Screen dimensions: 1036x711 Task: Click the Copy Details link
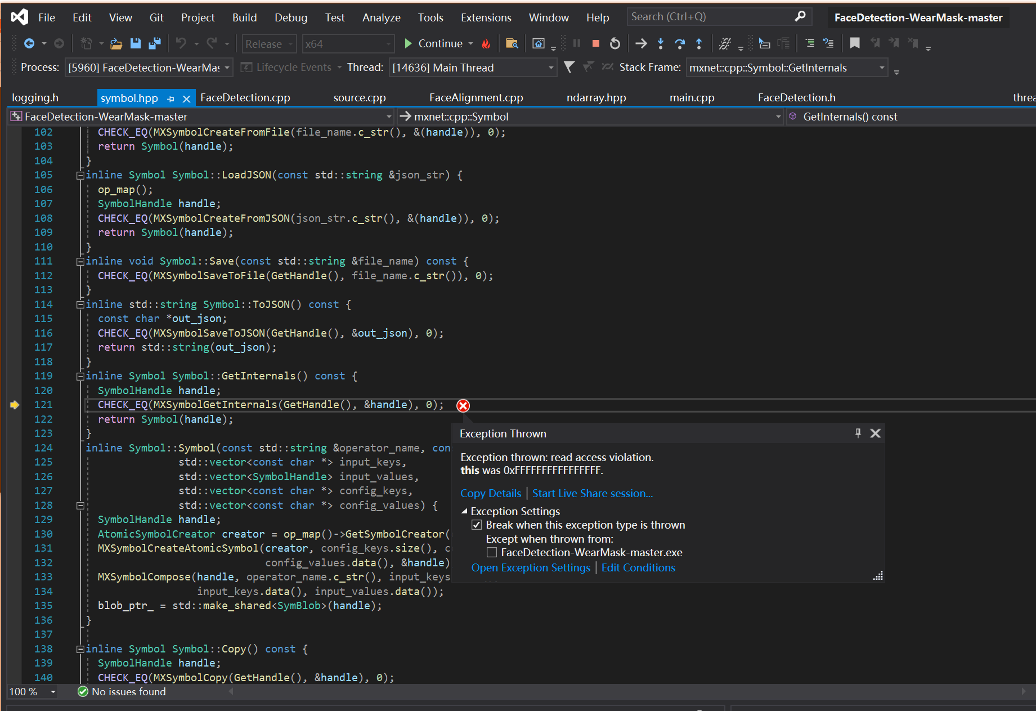click(491, 493)
